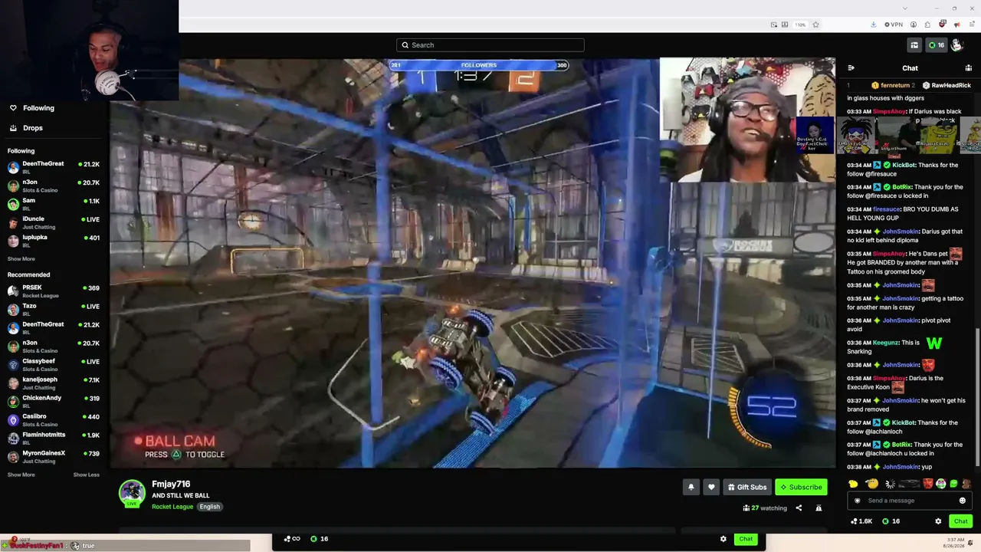Click the yellow duck quick emote
This screenshot has width=981, height=552.
pos(853,484)
